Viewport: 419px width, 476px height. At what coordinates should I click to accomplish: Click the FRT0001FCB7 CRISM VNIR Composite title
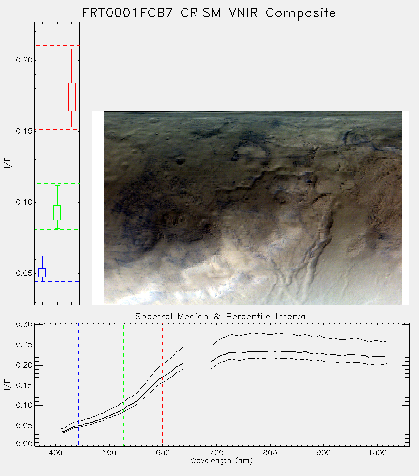click(209, 13)
